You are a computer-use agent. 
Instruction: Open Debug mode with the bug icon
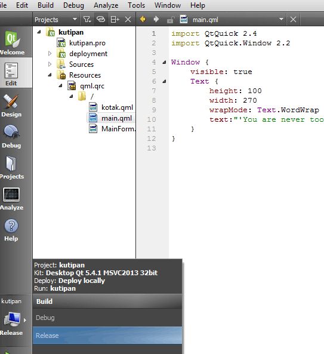coord(11,136)
